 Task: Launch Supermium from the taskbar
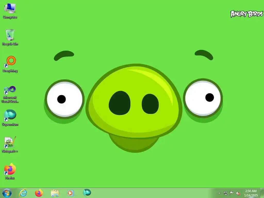[x=87, y=193]
